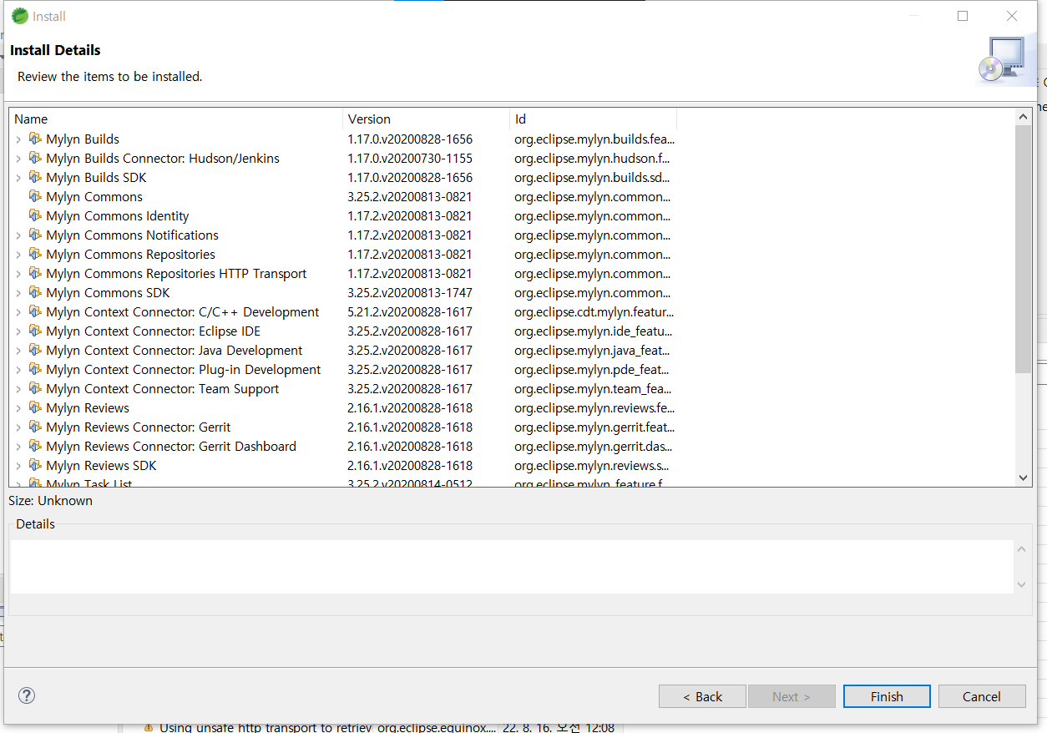Expand the Mylyn Commons SDK node
This screenshot has width=1047, height=733.
[x=18, y=293]
